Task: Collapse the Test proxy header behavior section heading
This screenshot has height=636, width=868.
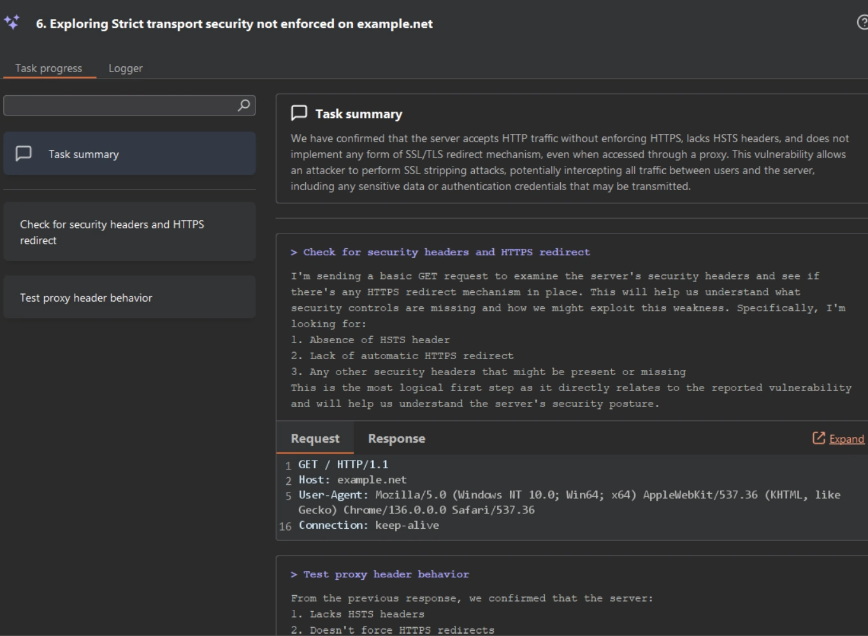Action: click(380, 574)
